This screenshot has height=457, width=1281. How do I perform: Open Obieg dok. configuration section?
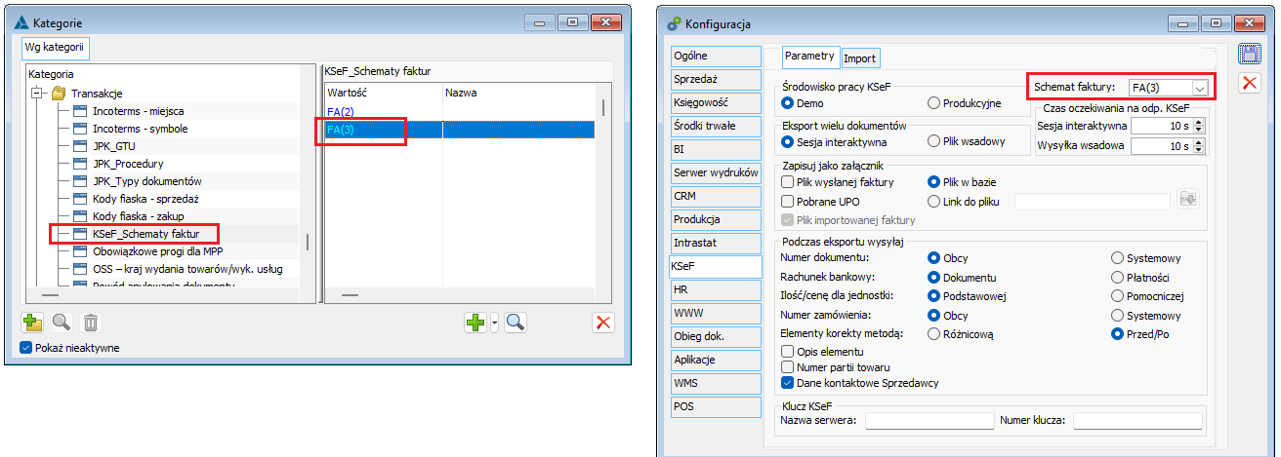[x=714, y=336]
